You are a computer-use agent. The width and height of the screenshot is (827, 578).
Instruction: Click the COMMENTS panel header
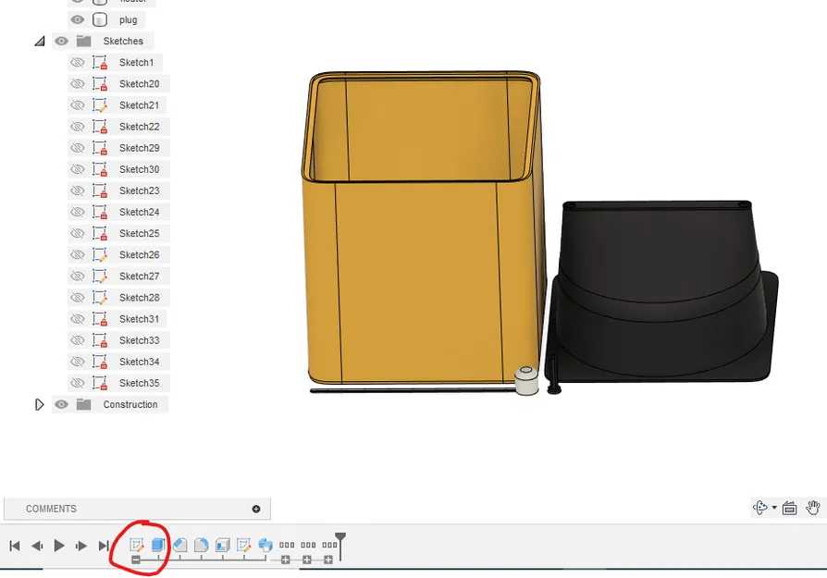point(137,509)
